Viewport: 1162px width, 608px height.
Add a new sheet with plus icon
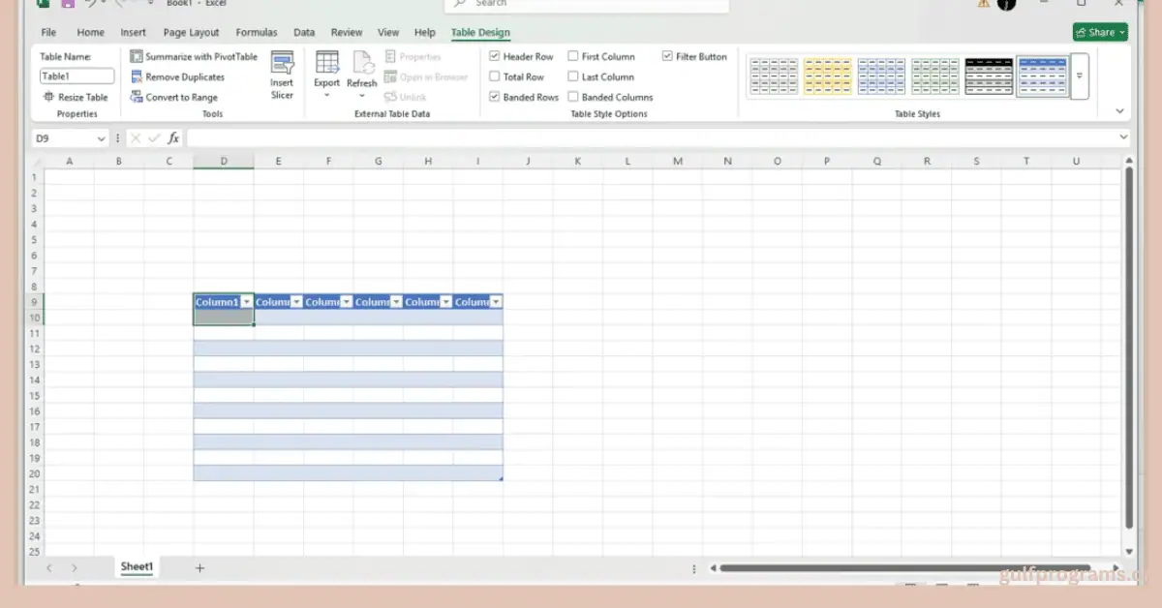(x=199, y=568)
